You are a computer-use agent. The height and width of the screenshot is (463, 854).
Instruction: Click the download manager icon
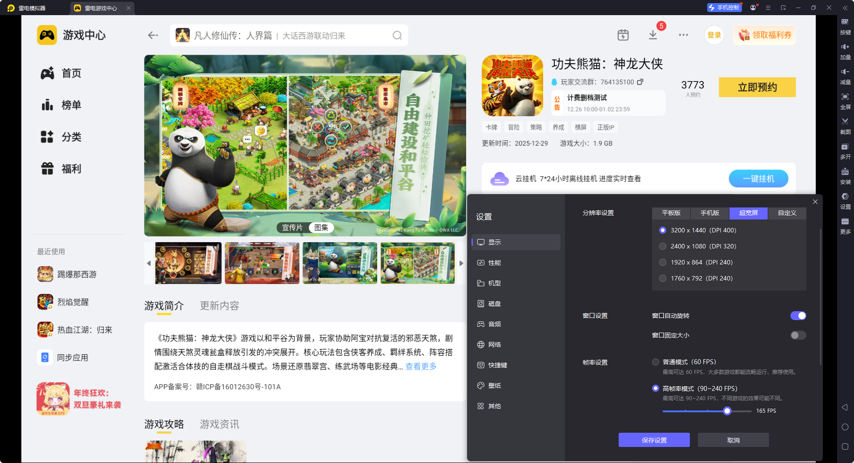click(x=653, y=35)
